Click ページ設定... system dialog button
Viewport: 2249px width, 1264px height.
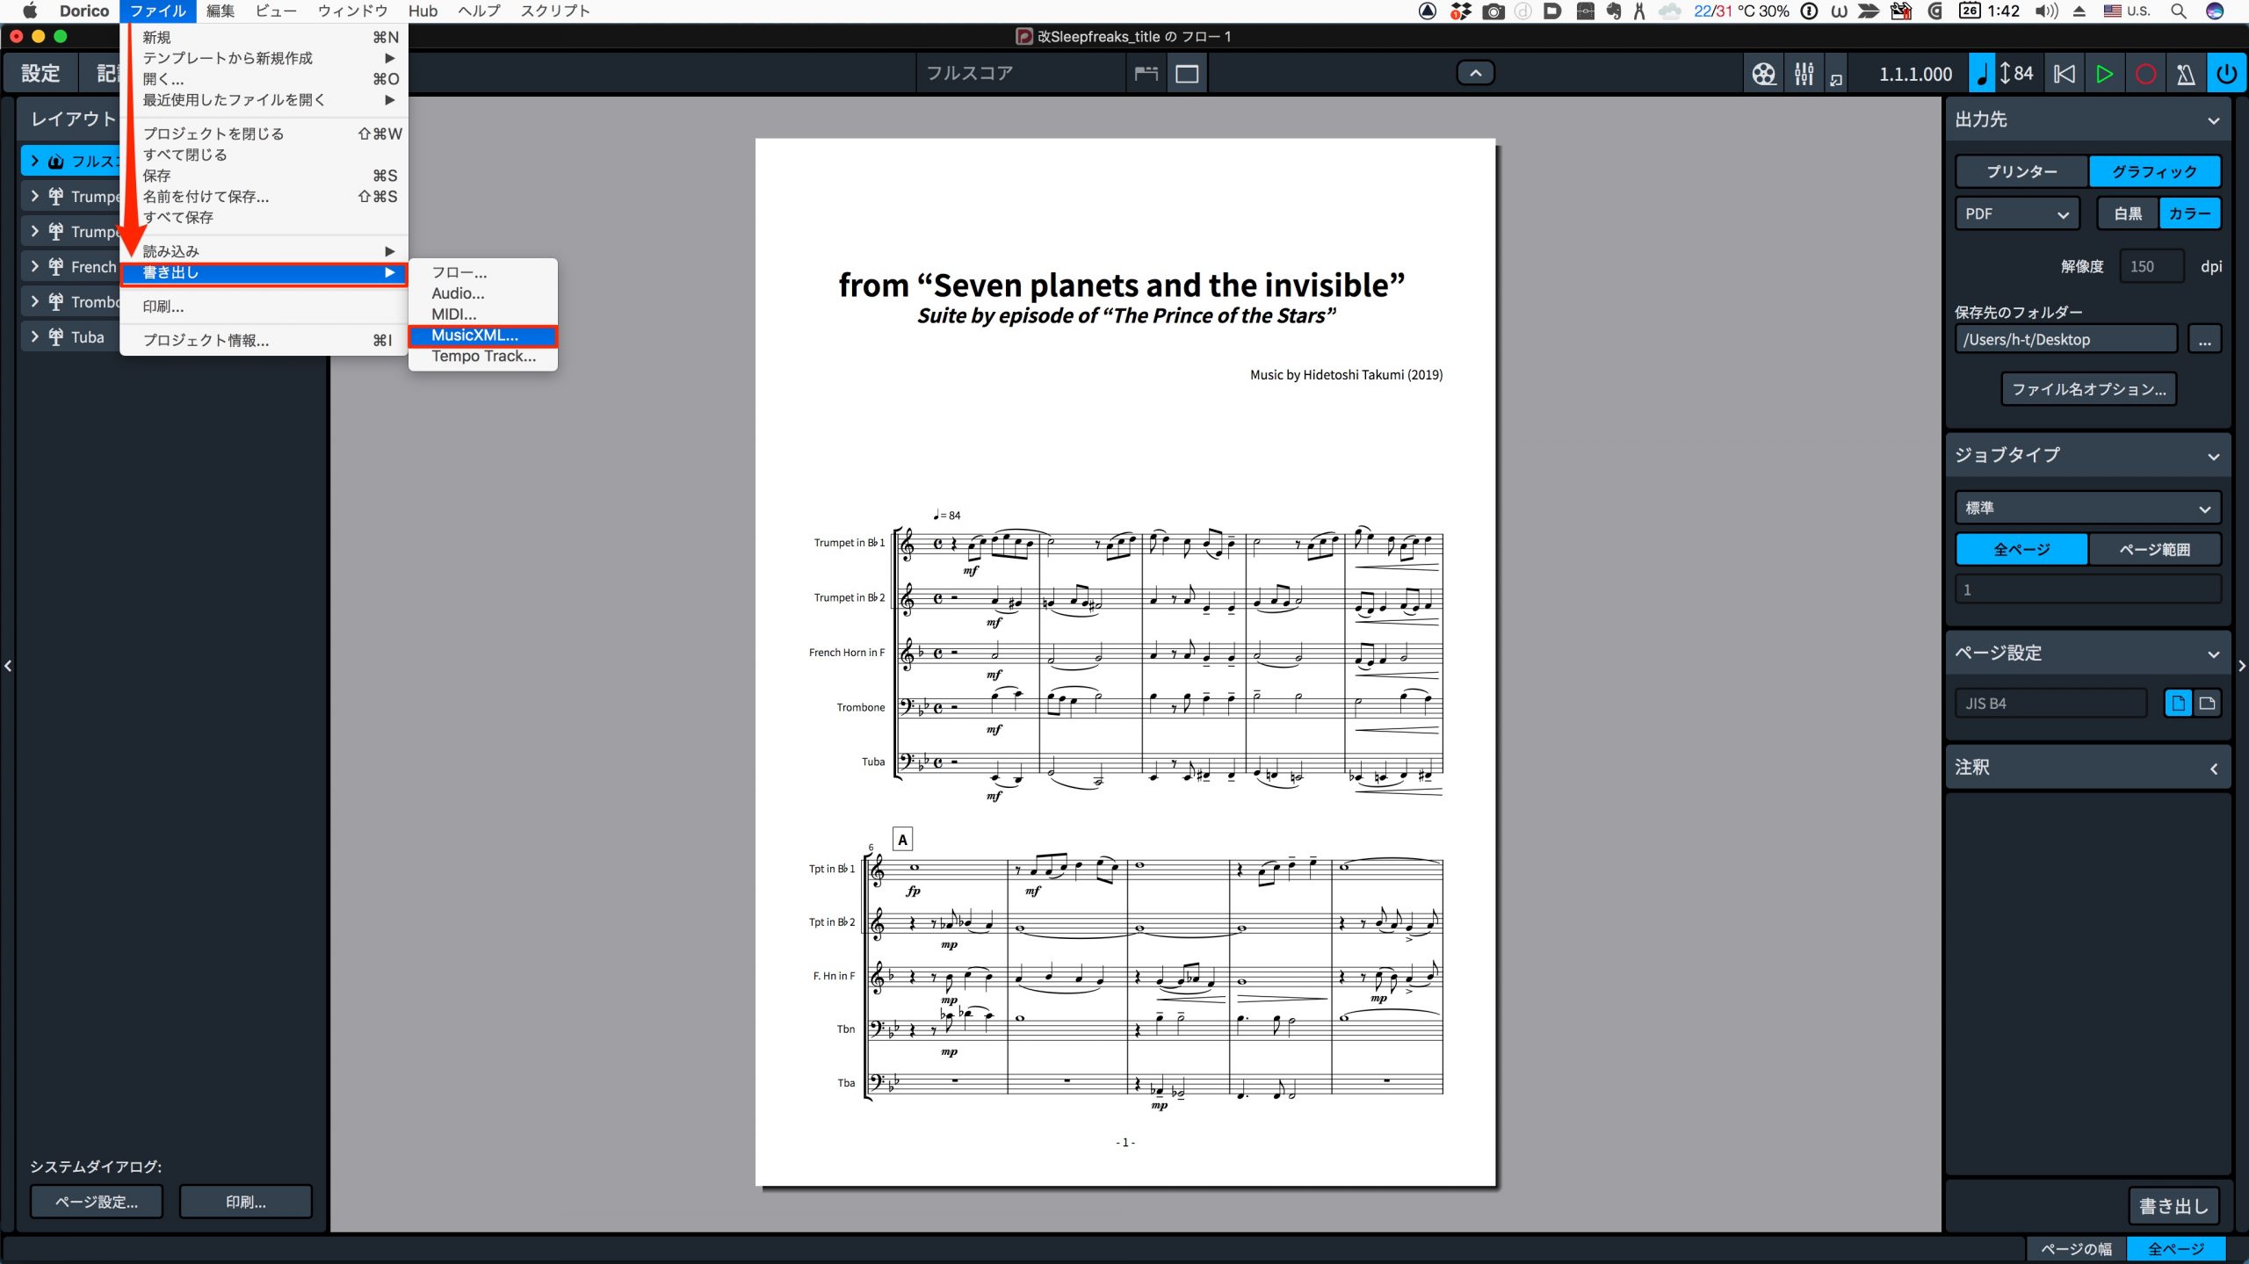97,1202
